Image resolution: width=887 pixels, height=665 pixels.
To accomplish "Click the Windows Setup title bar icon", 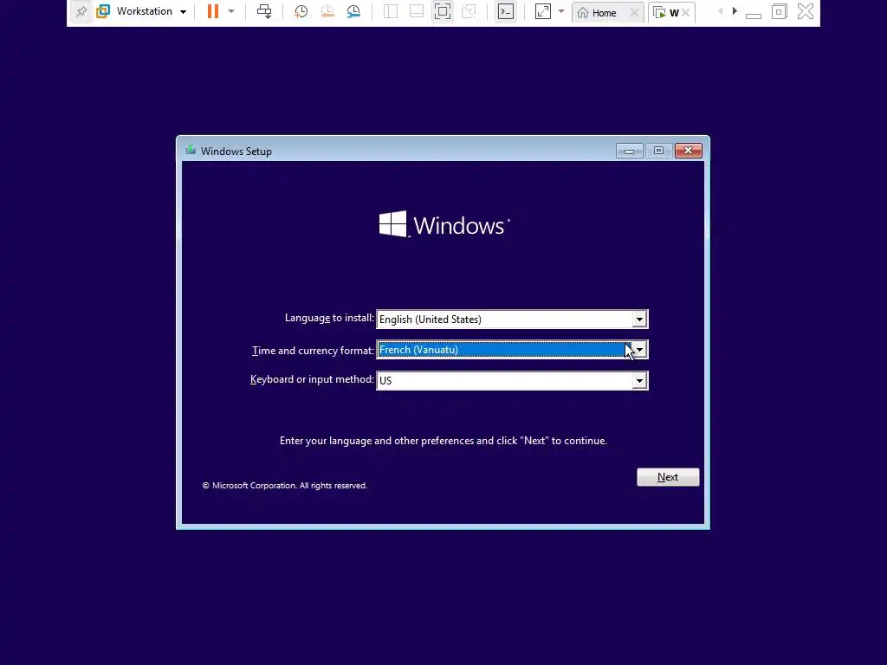I will (x=191, y=151).
